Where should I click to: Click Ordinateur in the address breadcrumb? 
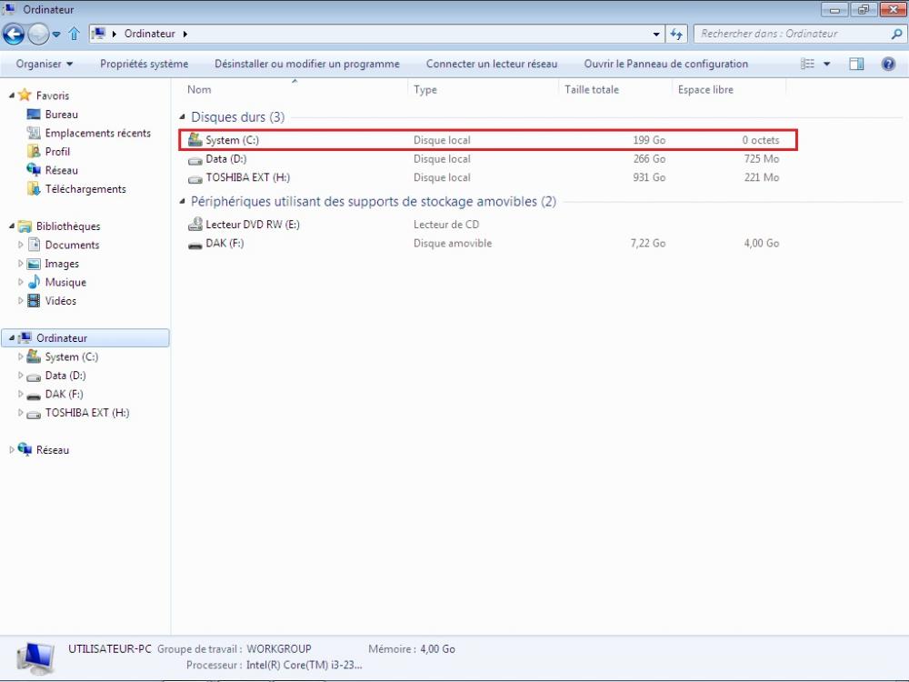[150, 34]
